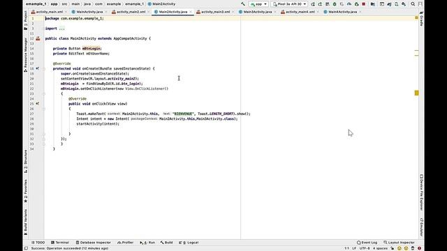
Task: Open the Event Log
Action: pyautogui.click(x=367, y=243)
